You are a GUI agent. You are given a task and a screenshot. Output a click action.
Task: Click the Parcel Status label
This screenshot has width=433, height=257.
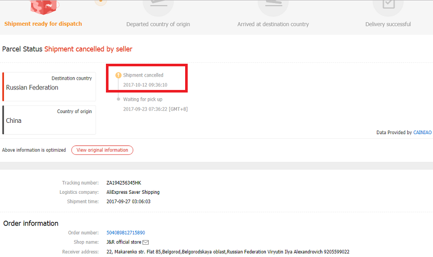coord(22,49)
